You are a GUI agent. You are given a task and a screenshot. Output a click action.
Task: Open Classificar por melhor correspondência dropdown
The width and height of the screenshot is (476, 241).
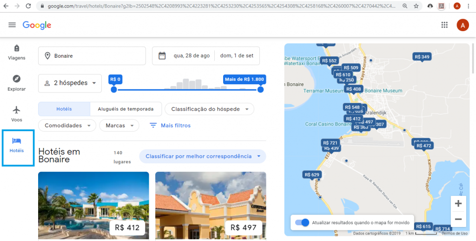(203, 156)
